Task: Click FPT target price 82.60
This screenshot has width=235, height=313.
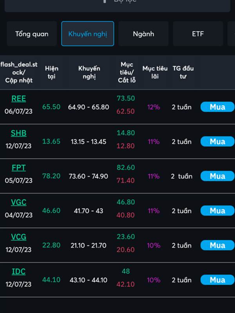Action: pos(126,167)
